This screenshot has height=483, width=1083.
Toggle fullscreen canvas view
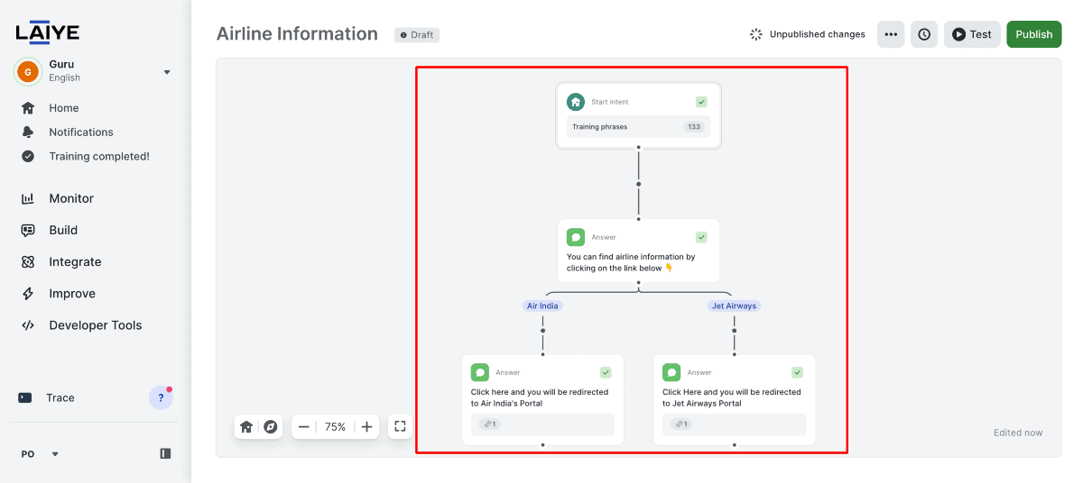coord(401,426)
